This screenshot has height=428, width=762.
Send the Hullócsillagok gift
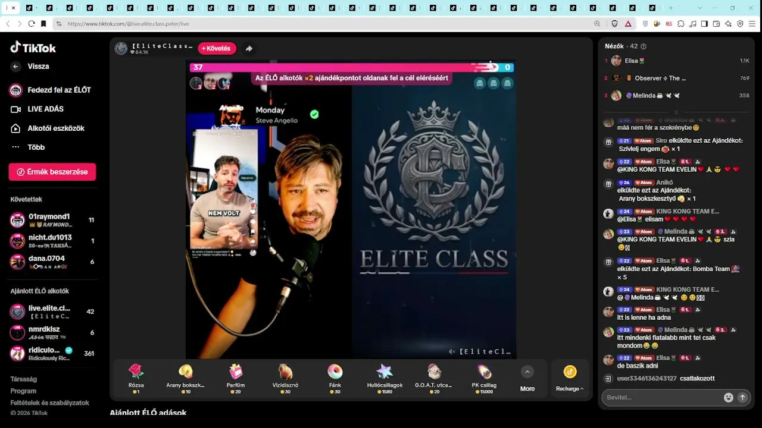pyautogui.click(x=385, y=379)
